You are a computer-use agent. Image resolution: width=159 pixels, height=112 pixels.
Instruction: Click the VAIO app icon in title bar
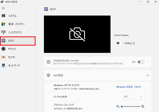pyautogui.click(x=2, y=2)
